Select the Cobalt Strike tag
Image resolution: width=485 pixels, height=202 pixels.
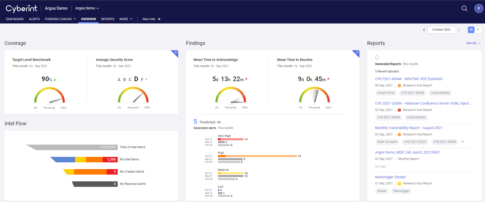tap(386, 93)
